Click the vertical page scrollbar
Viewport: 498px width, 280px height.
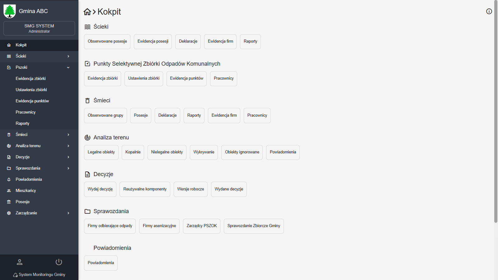click(x=496, y=112)
